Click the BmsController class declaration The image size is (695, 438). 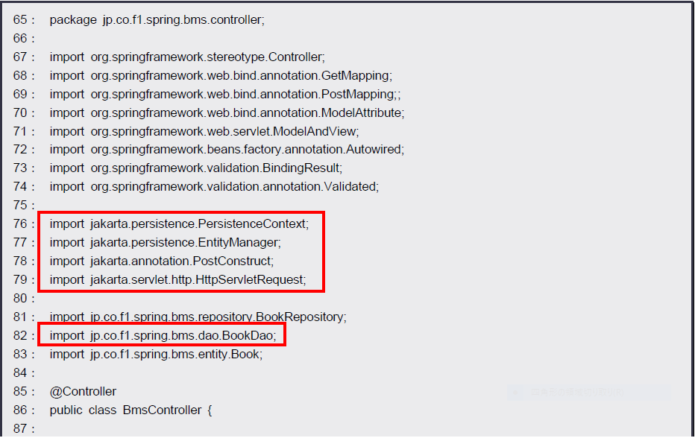131,410
